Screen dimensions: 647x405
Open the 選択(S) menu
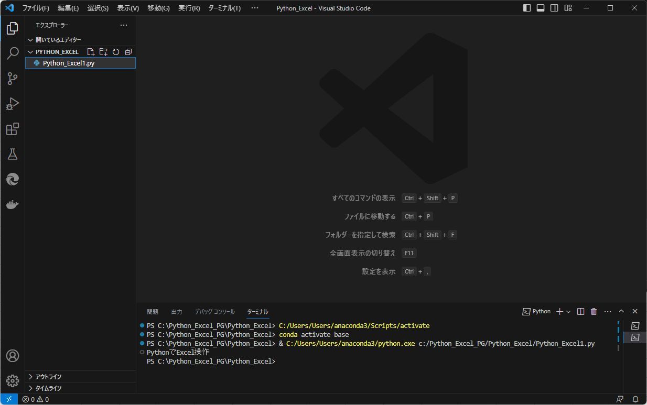coord(98,8)
